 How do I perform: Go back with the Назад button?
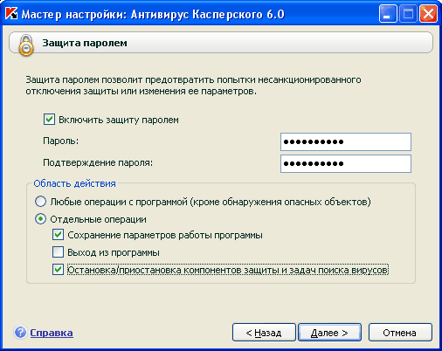[x=264, y=333]
